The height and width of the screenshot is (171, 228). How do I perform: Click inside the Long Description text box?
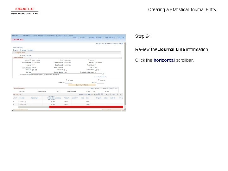[66, 74]
